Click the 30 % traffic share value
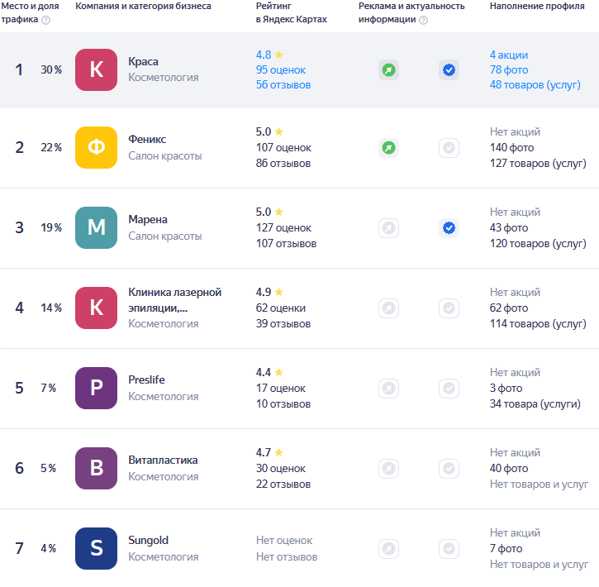Screen dimensions: 599x587 click(x=51, y=69)
